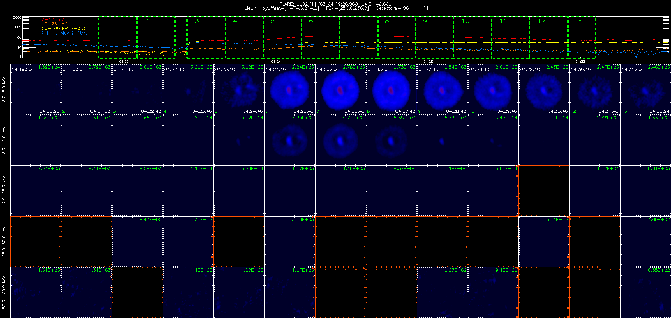
Task: Click the 04:24 tick label on the lightcurve
Action: [276, 61]
